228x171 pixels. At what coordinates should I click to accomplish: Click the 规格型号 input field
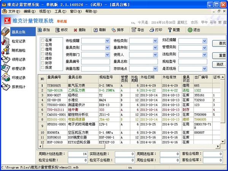pyautogui.click(x=193, y=62)
